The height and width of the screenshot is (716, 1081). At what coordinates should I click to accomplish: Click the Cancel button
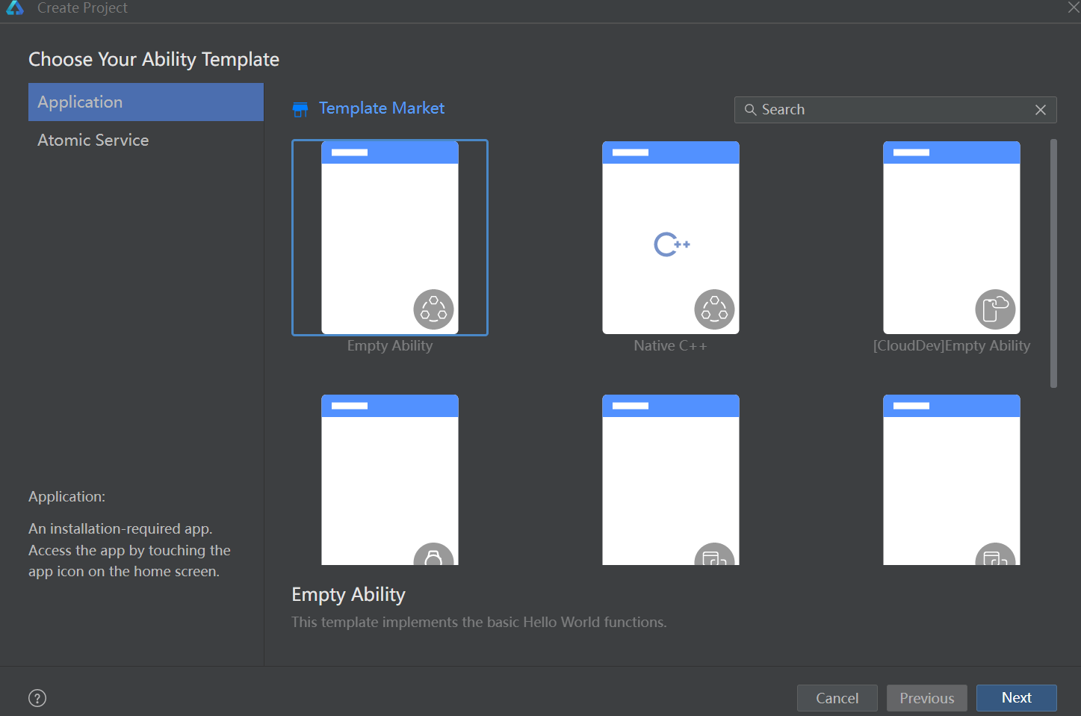(837, 698)
